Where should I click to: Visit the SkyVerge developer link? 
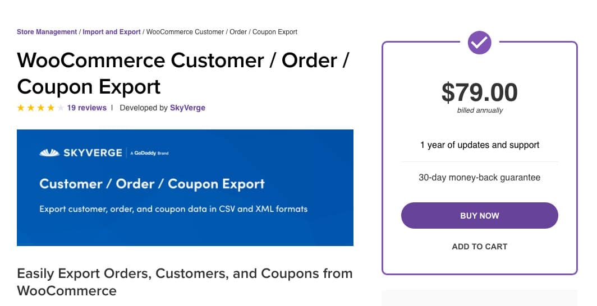pos(187,108)
